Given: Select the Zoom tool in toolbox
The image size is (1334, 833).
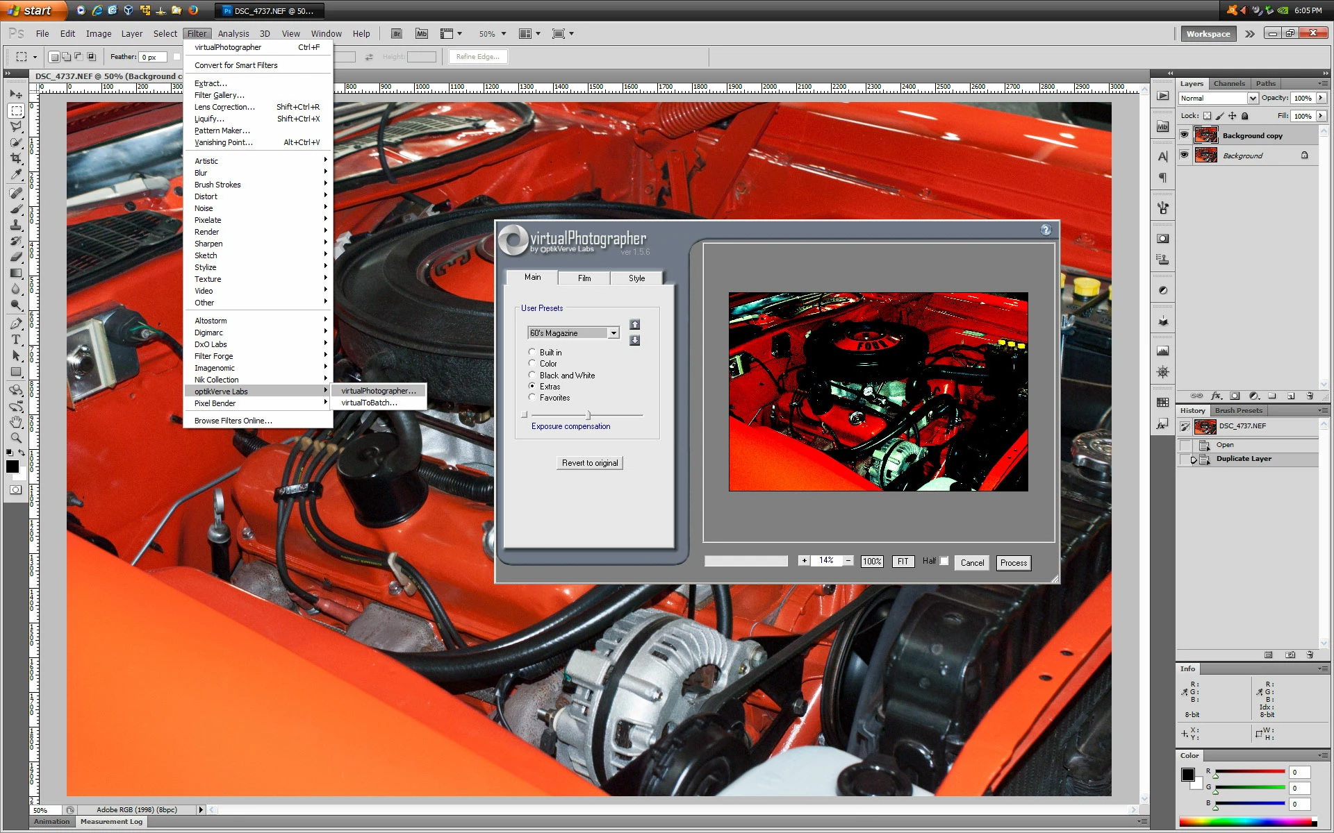Looking at the screenshot, I should coord(16,438).
